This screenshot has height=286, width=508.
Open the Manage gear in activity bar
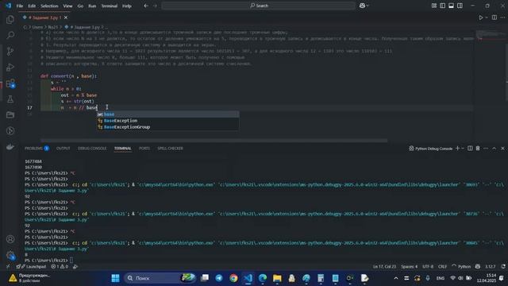pyautogui.click(x=10, y=255)
